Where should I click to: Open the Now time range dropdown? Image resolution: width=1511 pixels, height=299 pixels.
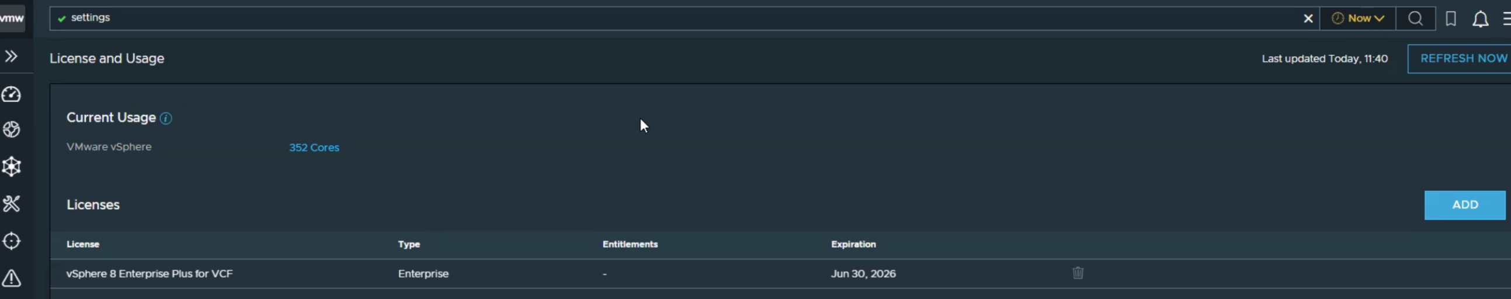point(1357,19)
